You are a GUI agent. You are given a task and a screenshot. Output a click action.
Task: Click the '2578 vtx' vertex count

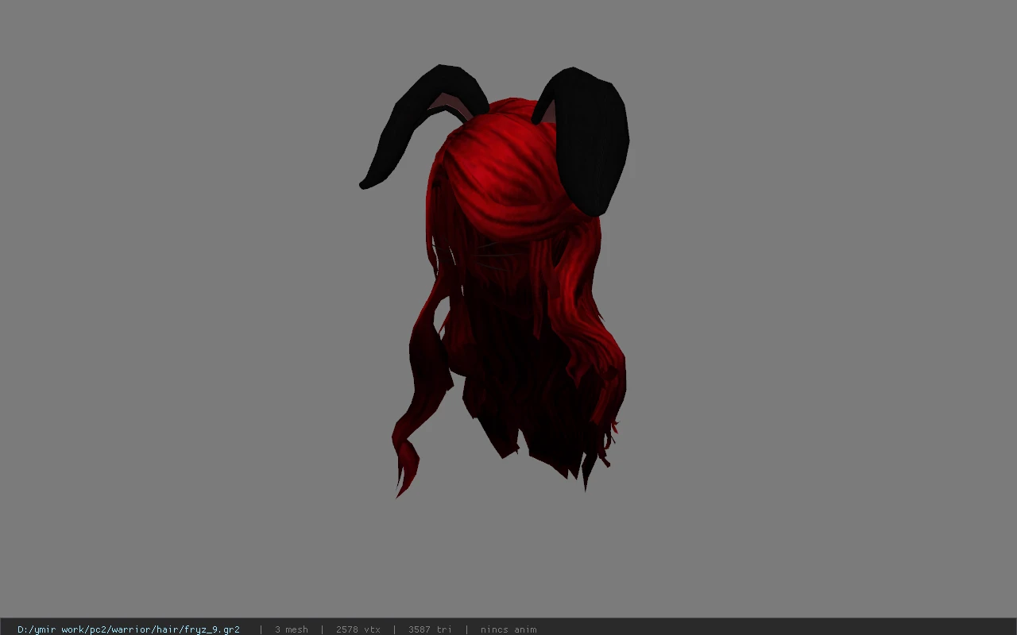[x=358, y=629]
